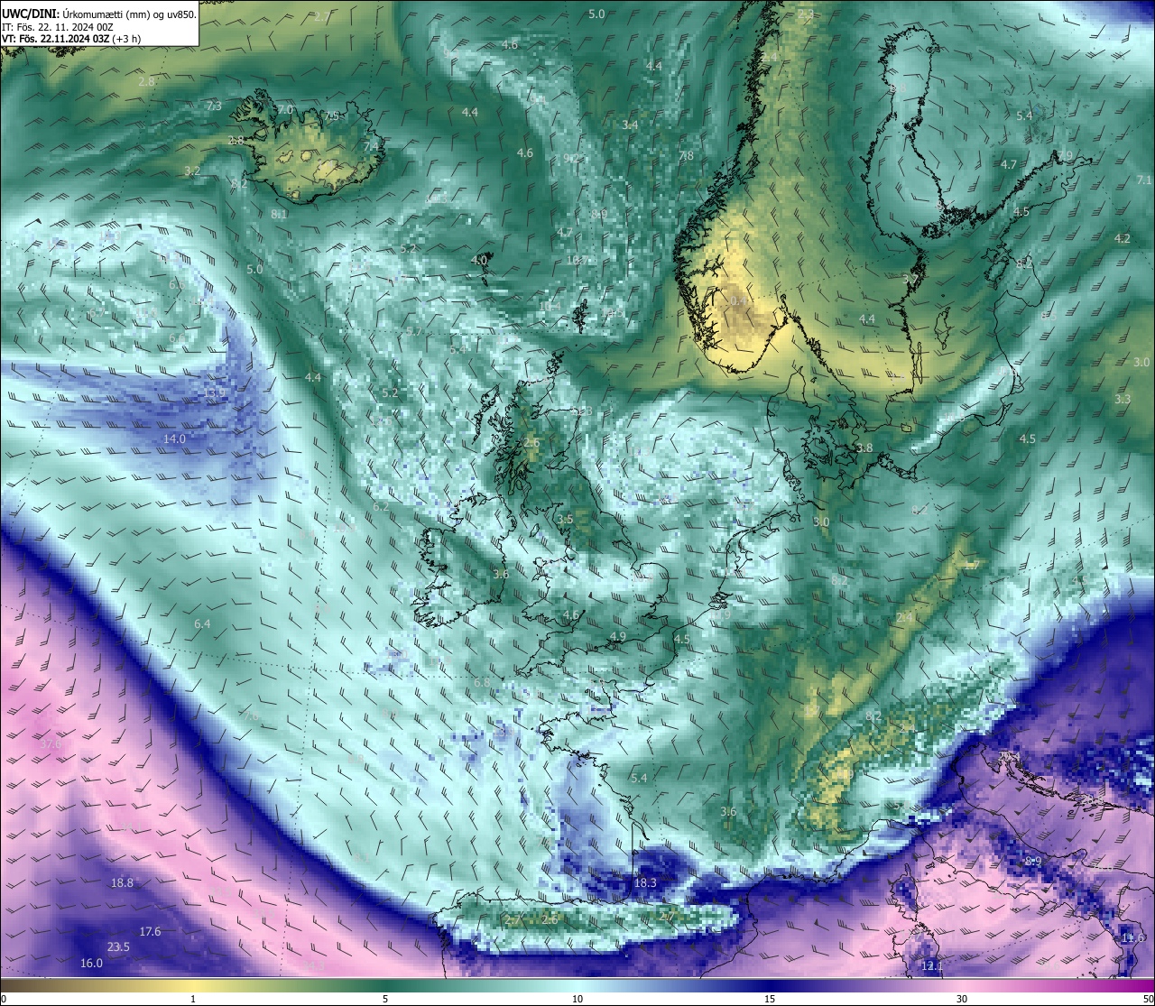This screenshot has width=1155, height=1006.
Task: Click the color bar tick label 10
Action: click(x=577, y=999)
